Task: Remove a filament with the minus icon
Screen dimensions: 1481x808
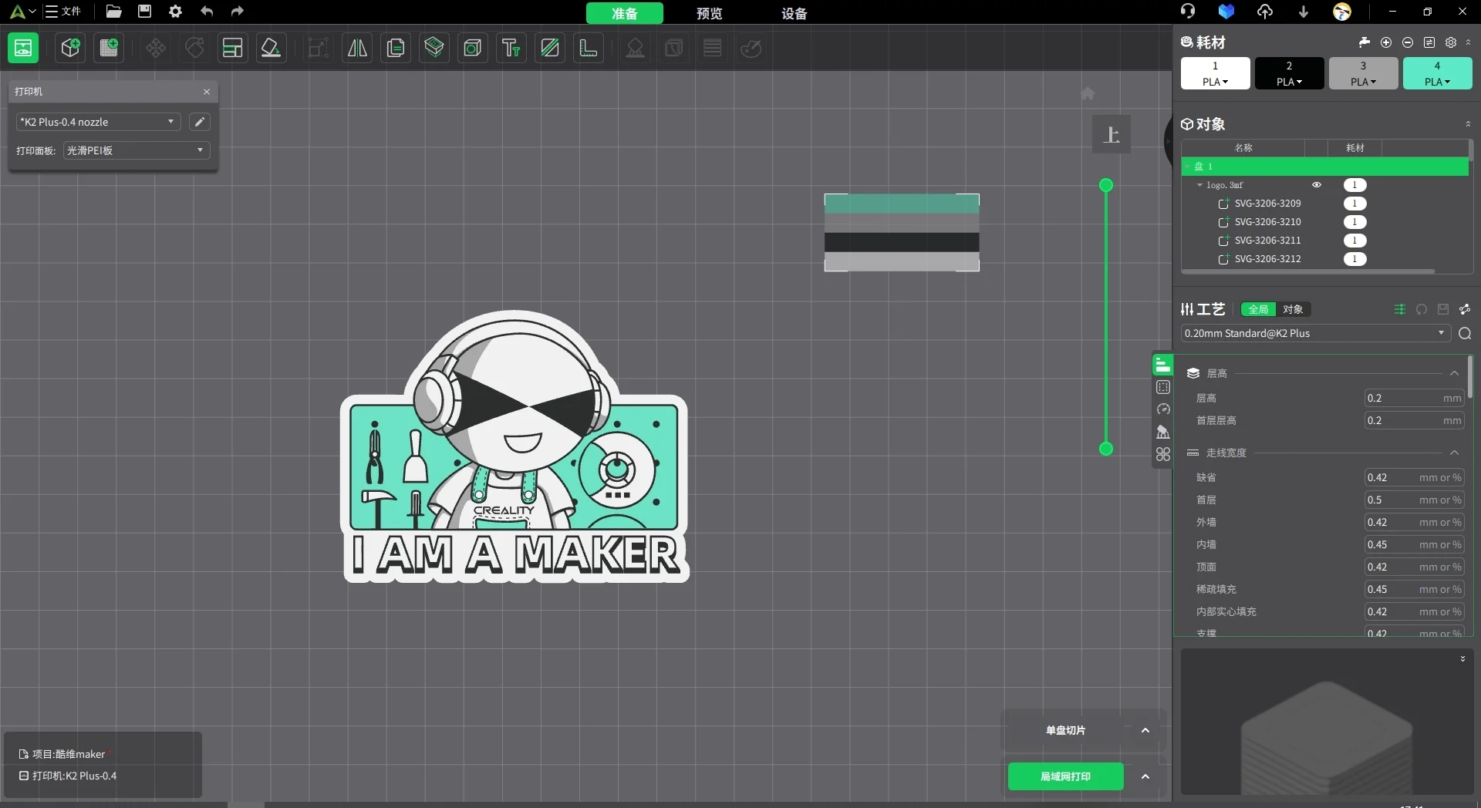Action: pos(1408,42)
